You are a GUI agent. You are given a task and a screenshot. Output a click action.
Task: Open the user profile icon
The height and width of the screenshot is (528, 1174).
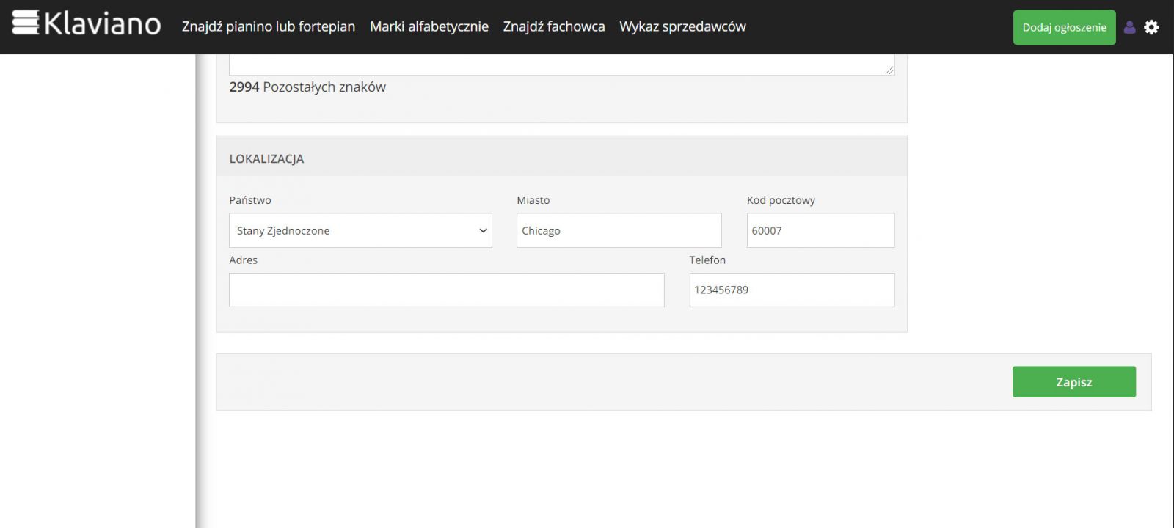click(x=1129, y=27)
